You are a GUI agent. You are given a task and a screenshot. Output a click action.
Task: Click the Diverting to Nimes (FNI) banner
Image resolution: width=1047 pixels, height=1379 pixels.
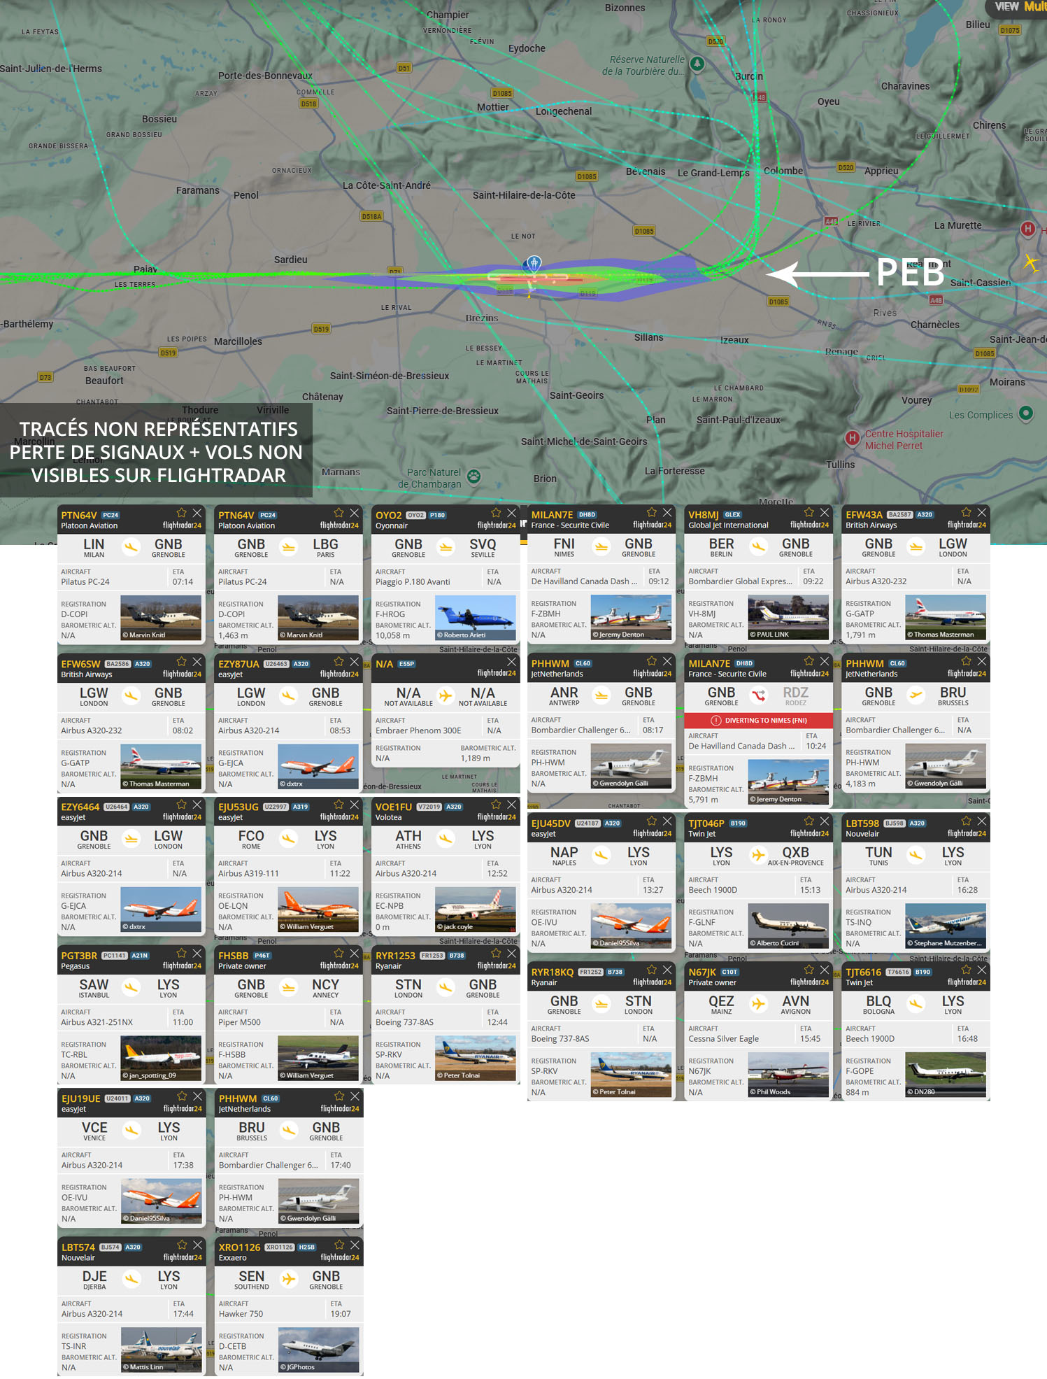(758, 721)
